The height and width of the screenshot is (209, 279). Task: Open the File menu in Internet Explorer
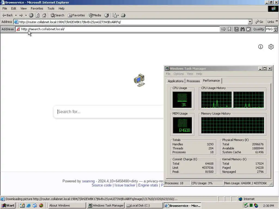[5, 8]
